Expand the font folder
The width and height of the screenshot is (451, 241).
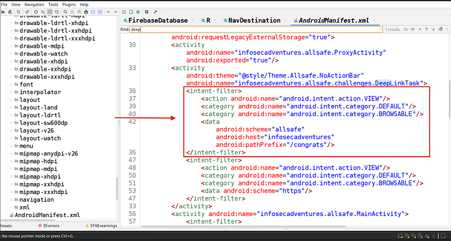click(11, 84)
